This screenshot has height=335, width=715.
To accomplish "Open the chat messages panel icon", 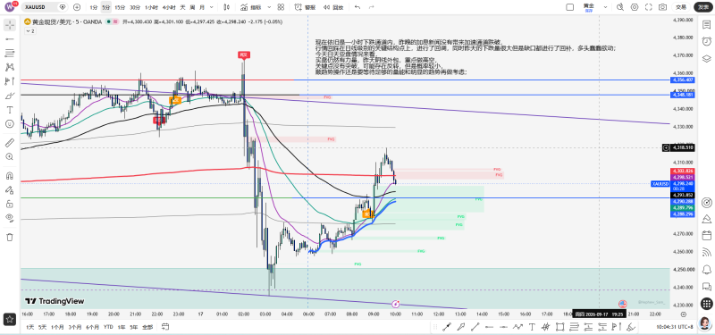I will (x=706, y=286).
